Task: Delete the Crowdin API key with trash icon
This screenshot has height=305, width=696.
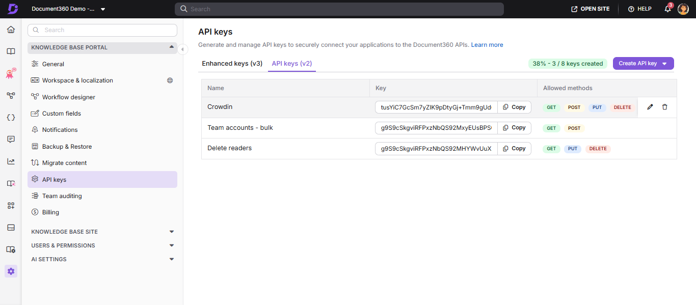Action: point(664,107)
